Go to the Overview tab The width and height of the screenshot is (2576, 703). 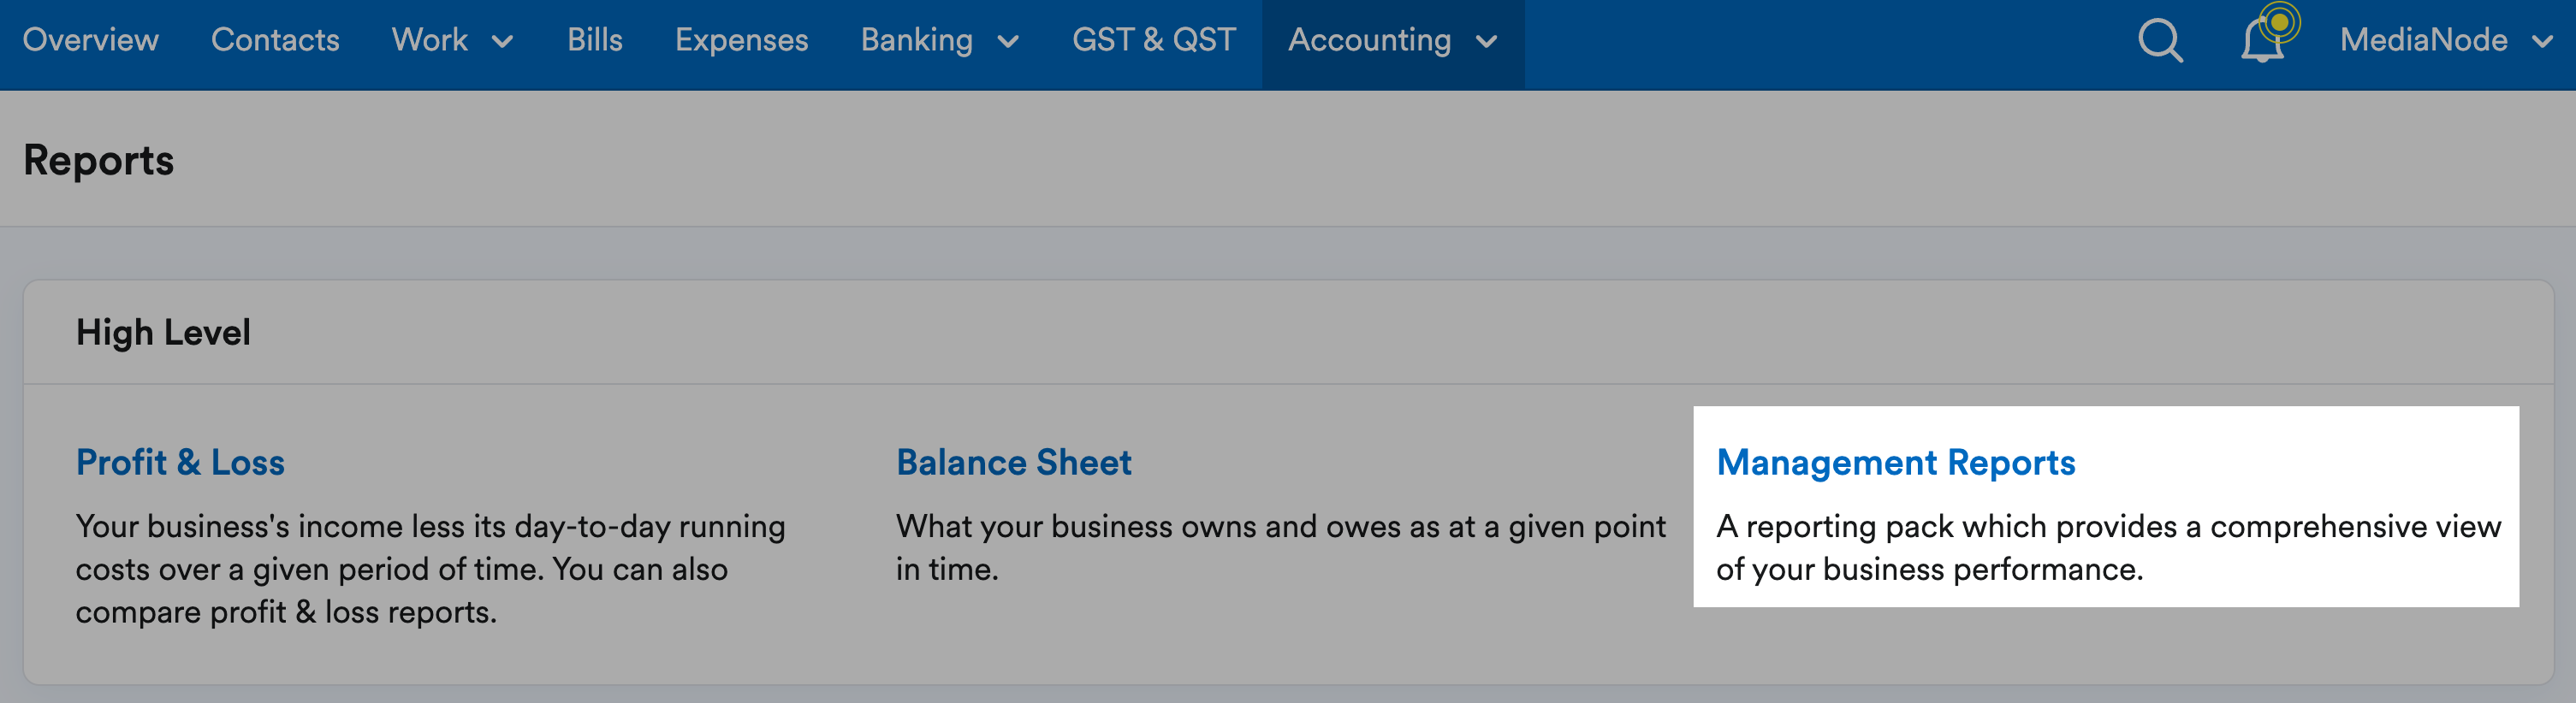[x=90, y=40]
